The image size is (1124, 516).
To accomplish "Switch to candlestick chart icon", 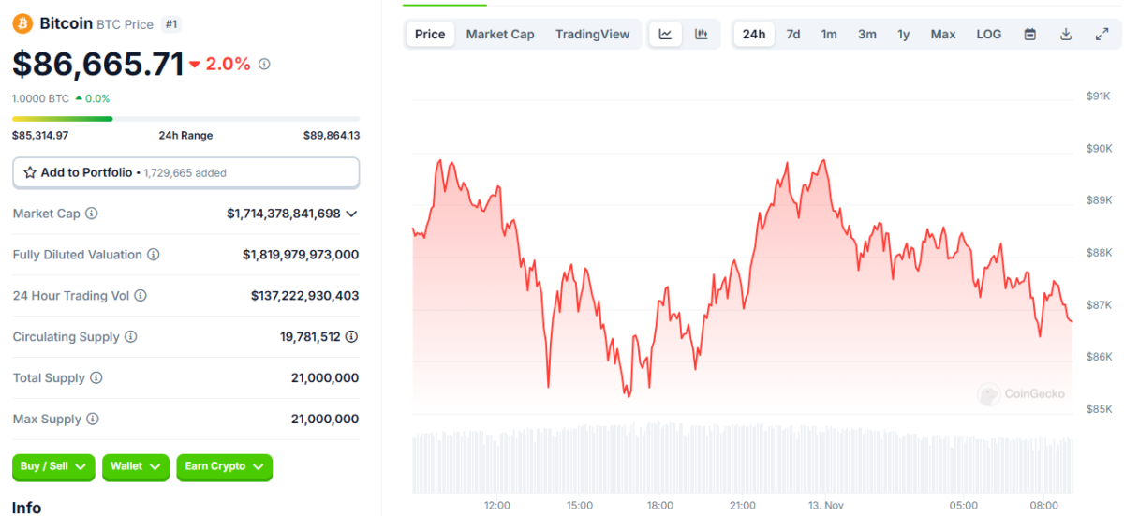I will (701, 35).
